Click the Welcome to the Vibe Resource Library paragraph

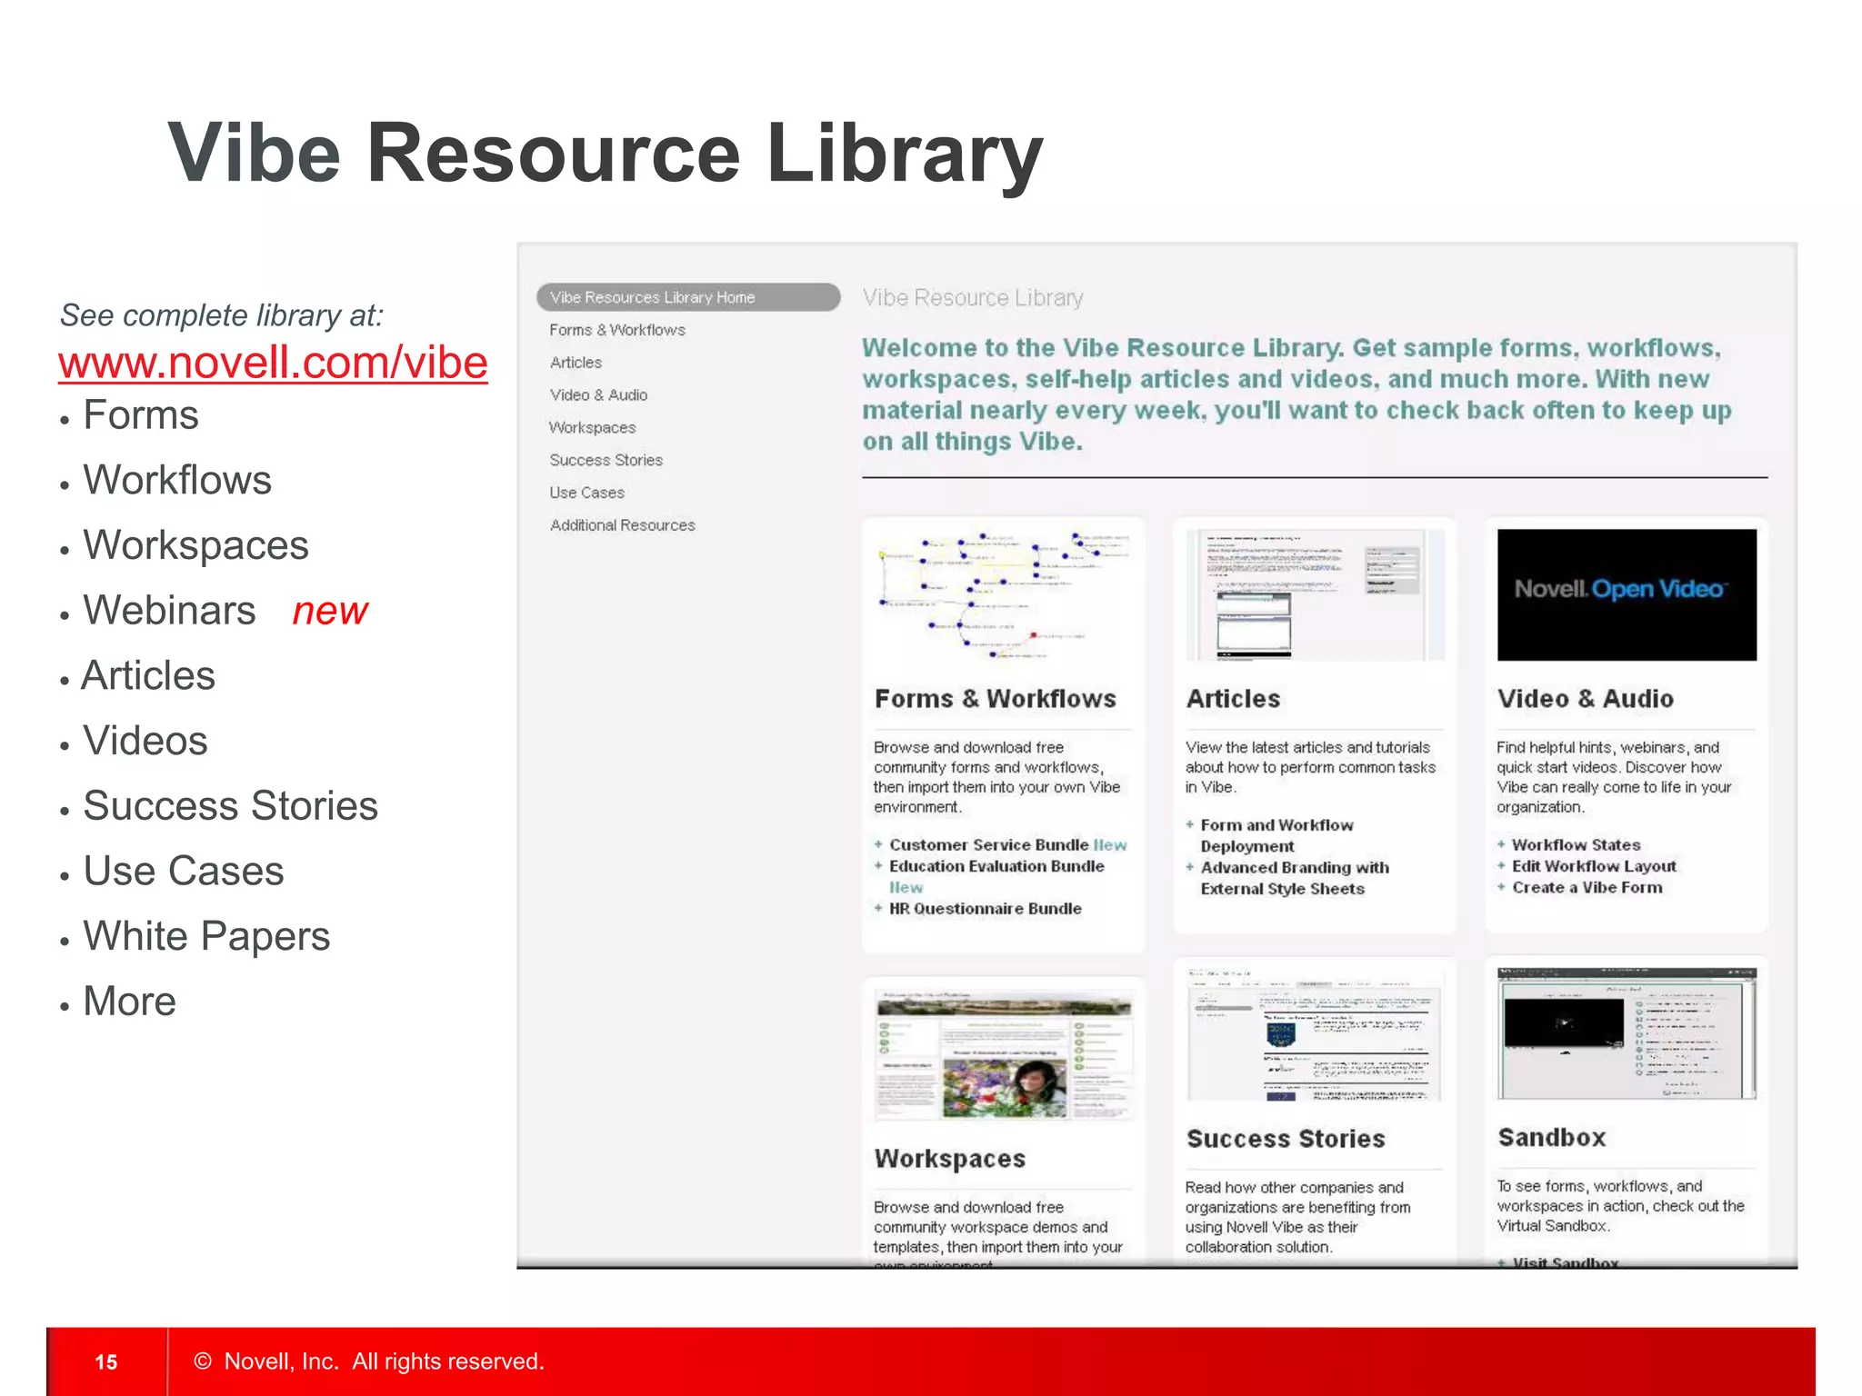coord(1297,394)
